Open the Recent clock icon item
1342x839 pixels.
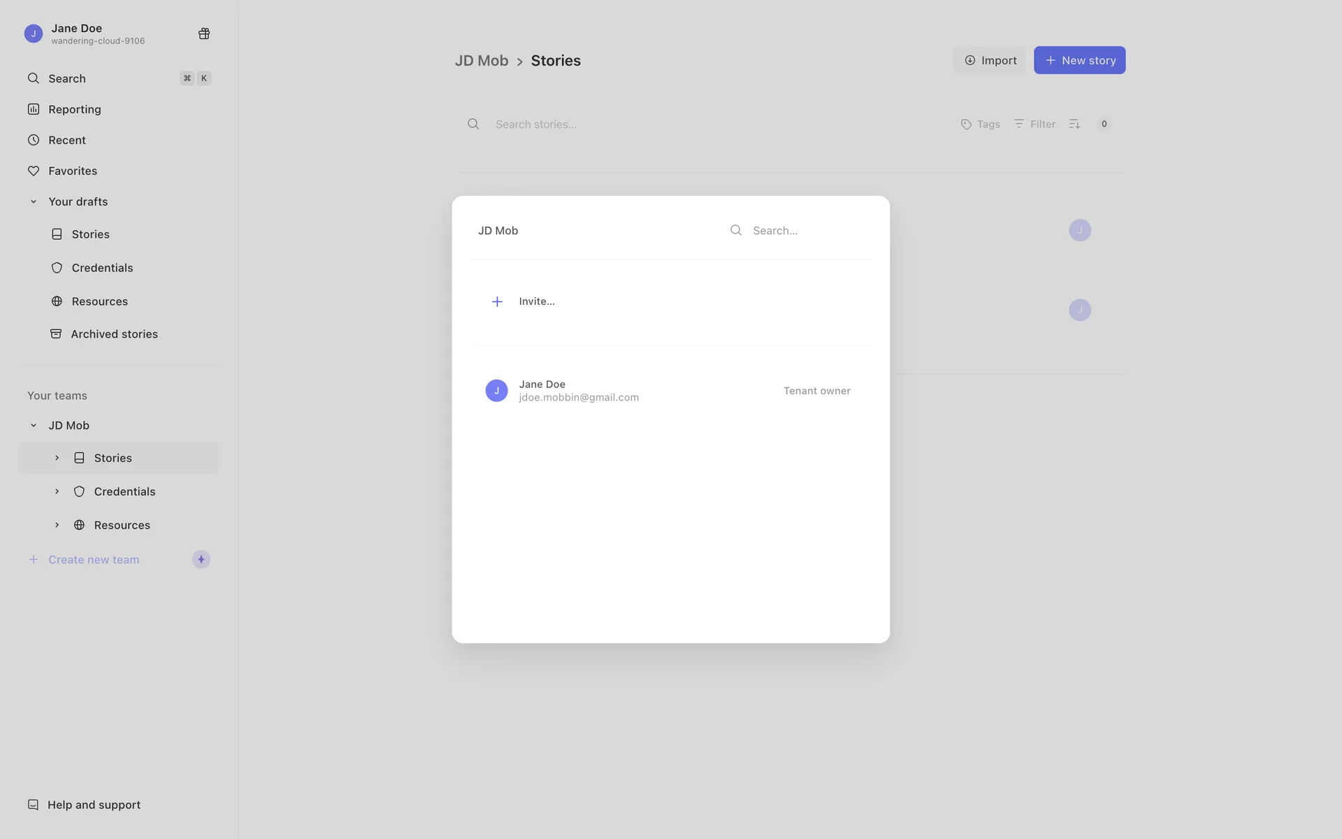(x=34, y=140)
